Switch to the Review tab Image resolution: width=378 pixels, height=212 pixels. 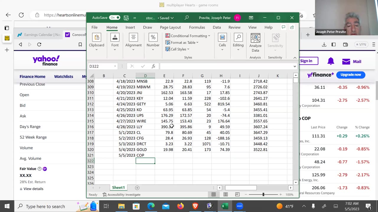234,27
